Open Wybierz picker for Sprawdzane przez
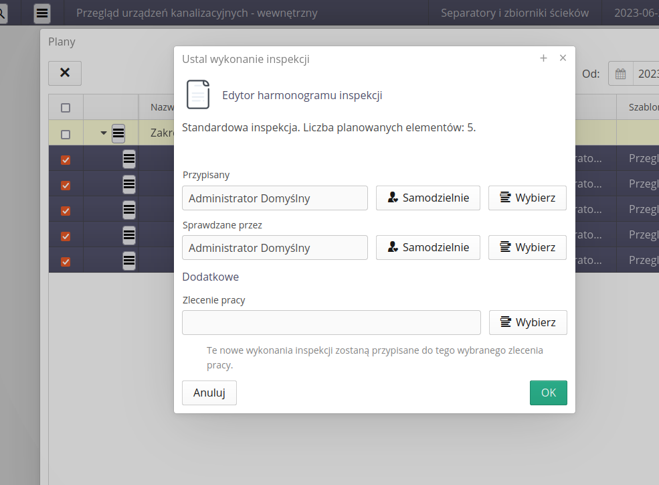This screenshot has height=485, width=659. [527, 248]
